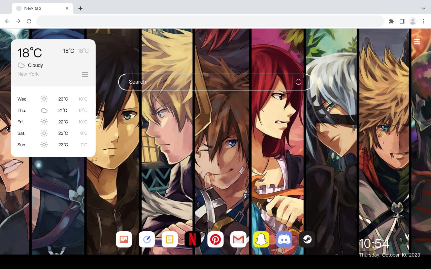This screenshot has width=431, height=269.
Task: Click the large 18°C current temperature
Action: pos(30,53)
